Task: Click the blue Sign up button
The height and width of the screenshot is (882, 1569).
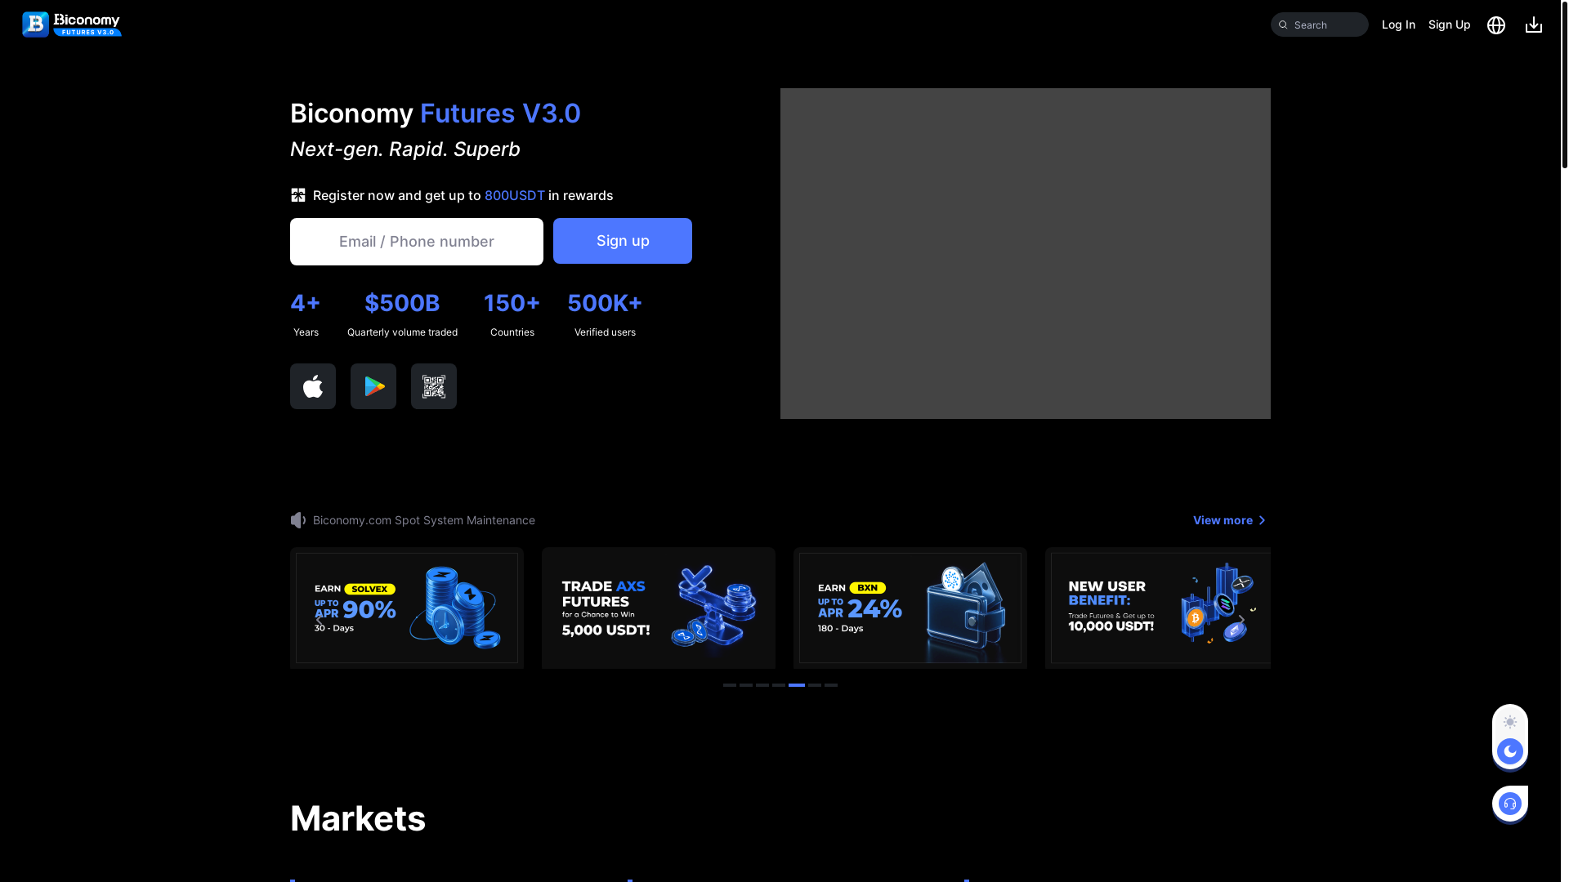Action: tap(623, 241)
